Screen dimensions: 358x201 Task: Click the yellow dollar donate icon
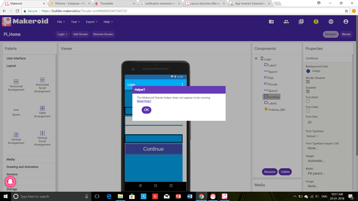tap(316, 22)
